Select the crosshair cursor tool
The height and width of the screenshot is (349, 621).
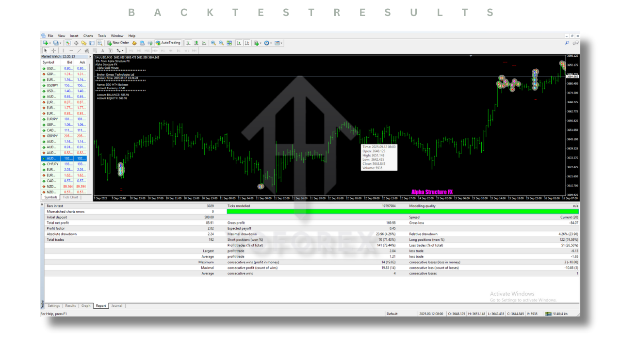click(53, 50)
